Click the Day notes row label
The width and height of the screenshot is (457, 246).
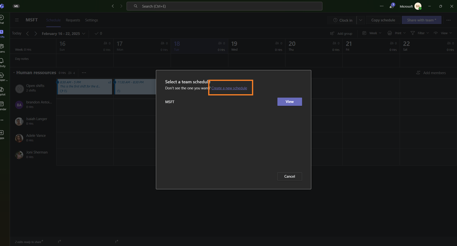tap(22, 59)
